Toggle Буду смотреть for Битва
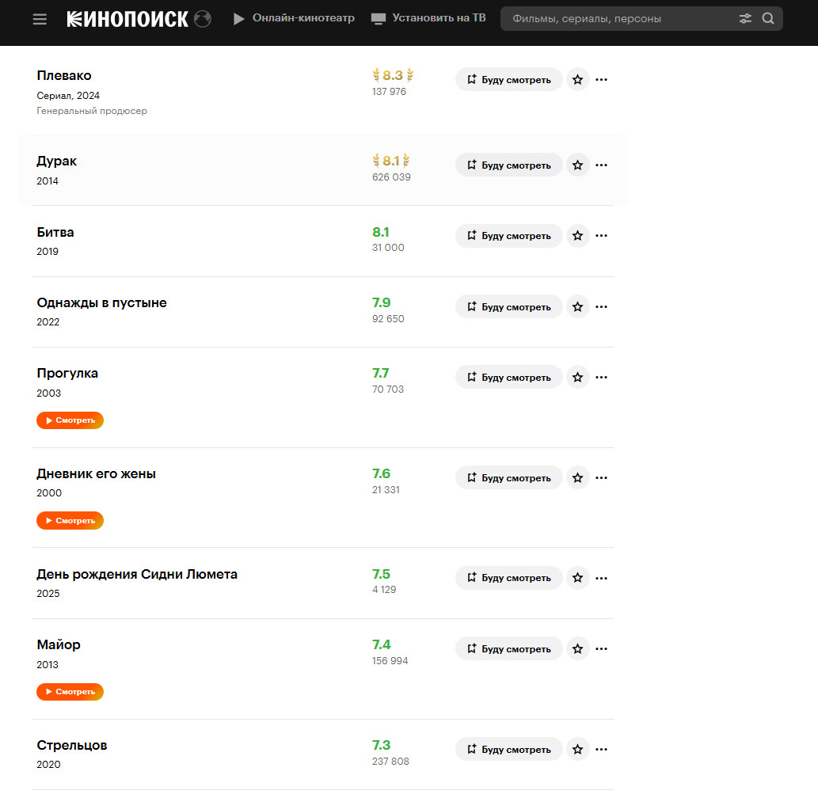Screen dimensions: 818x798 coord(508,236)
